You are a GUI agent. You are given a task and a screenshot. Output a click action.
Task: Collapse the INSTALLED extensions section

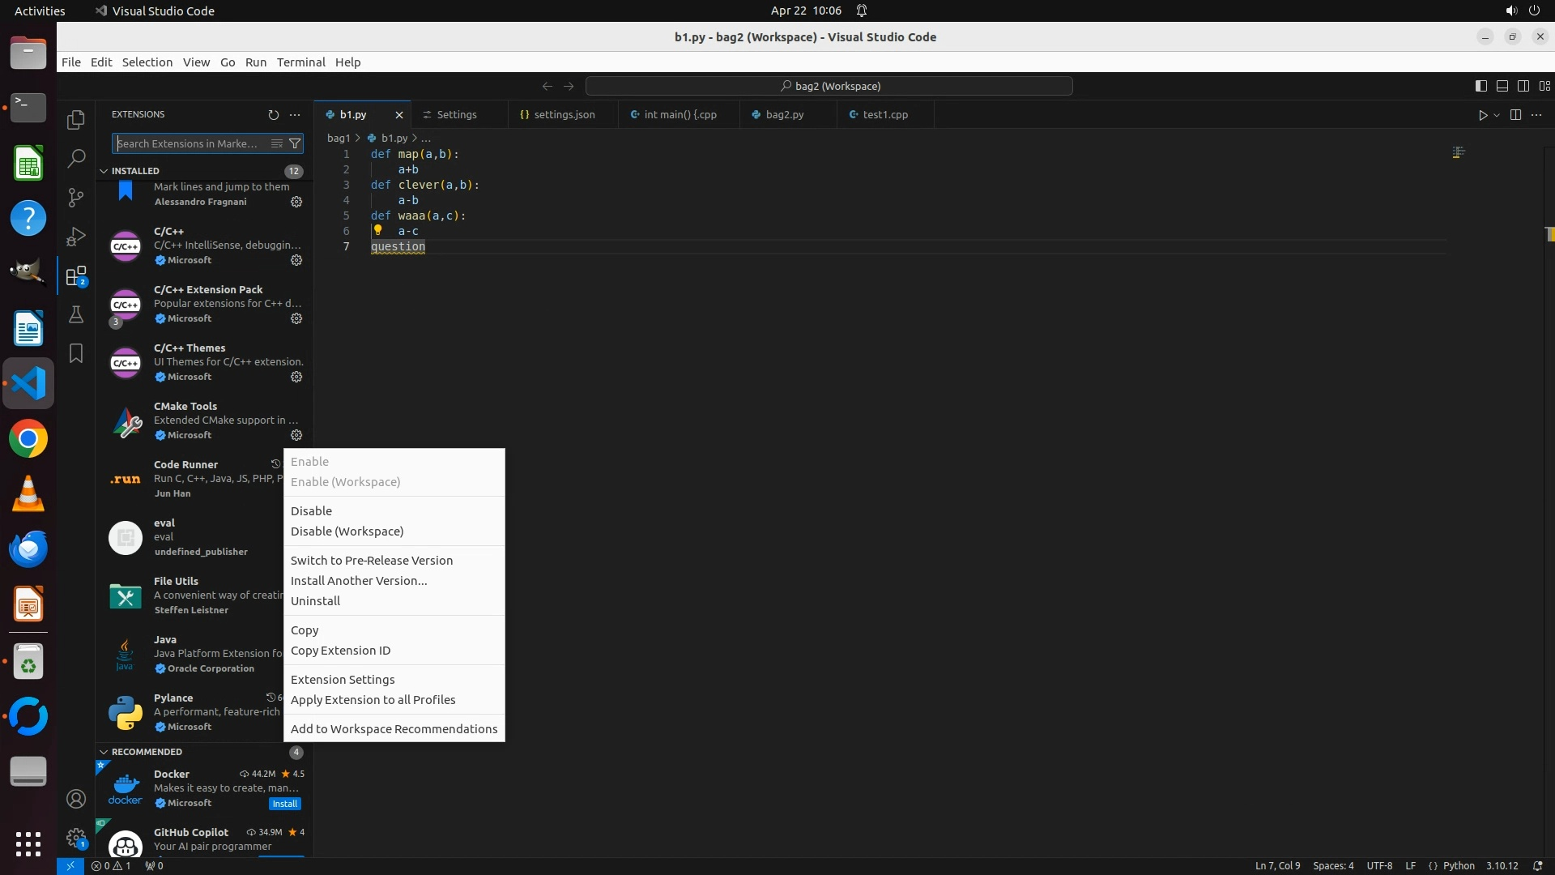click(104, 171)
